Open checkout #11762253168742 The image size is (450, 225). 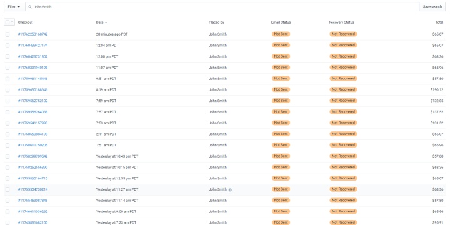[32, 34]
